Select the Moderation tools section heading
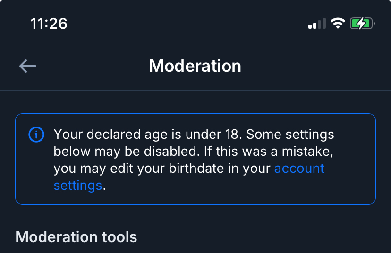The height and width of the screenshot is (253, 391). click(76, 236)
